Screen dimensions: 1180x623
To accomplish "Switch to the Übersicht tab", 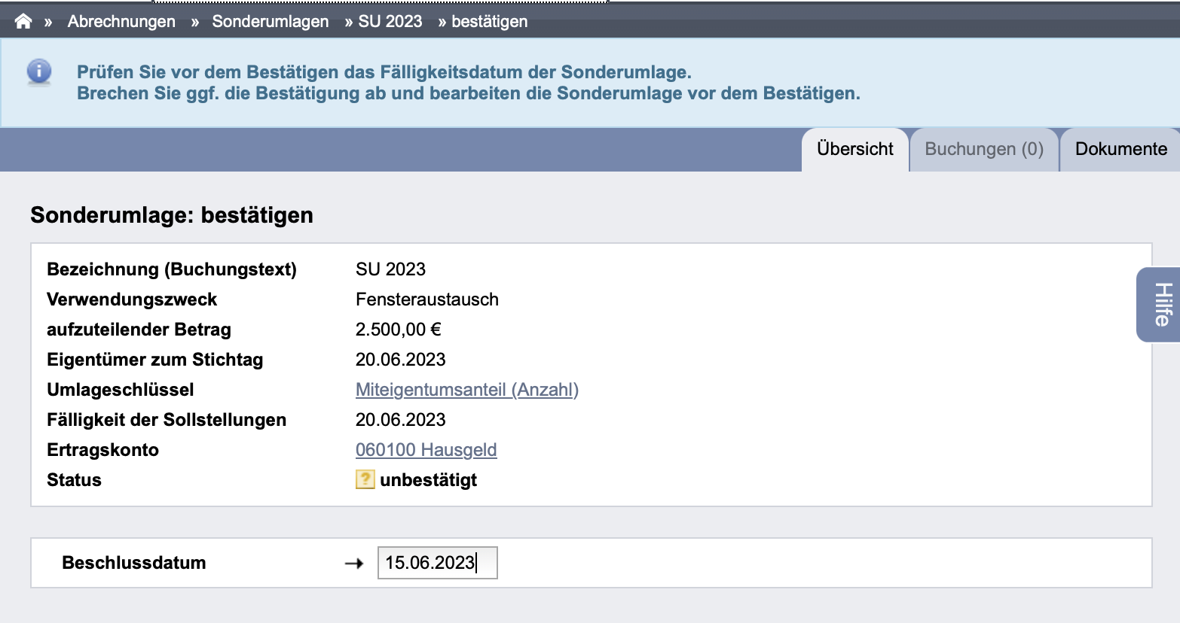I will [855, 149].
